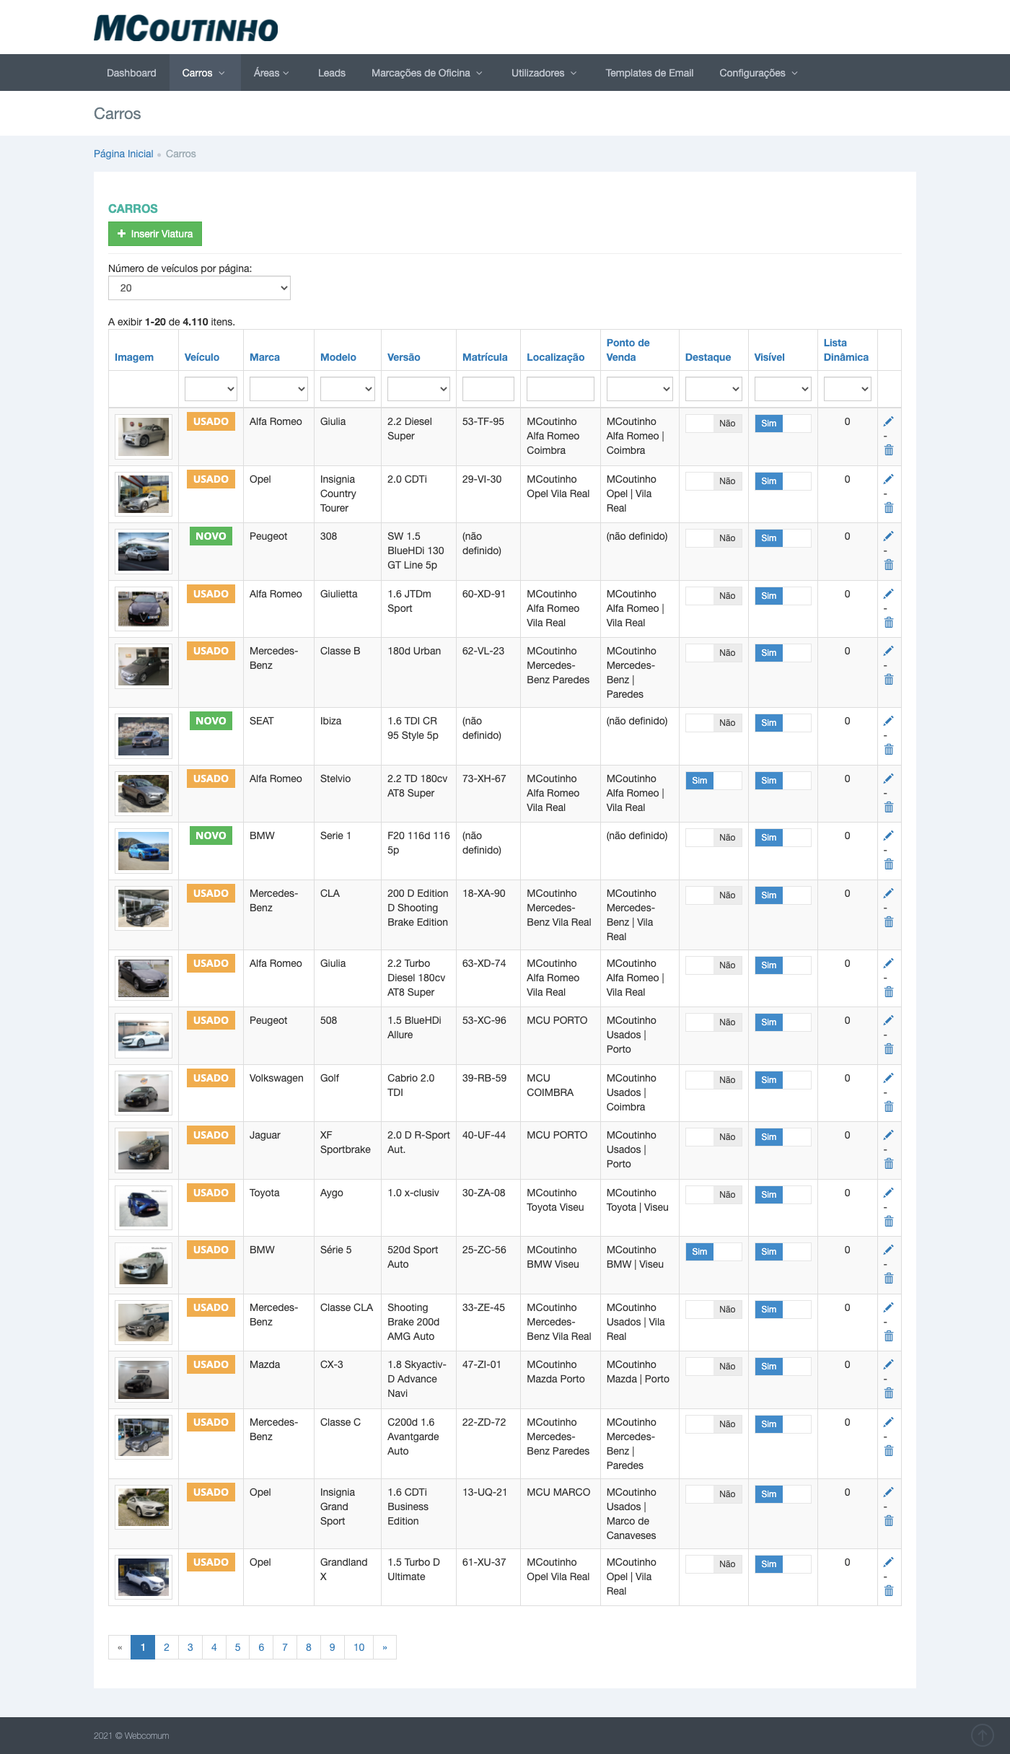Toggle Visível for BMW Série 5 row

click(782, 1252)
